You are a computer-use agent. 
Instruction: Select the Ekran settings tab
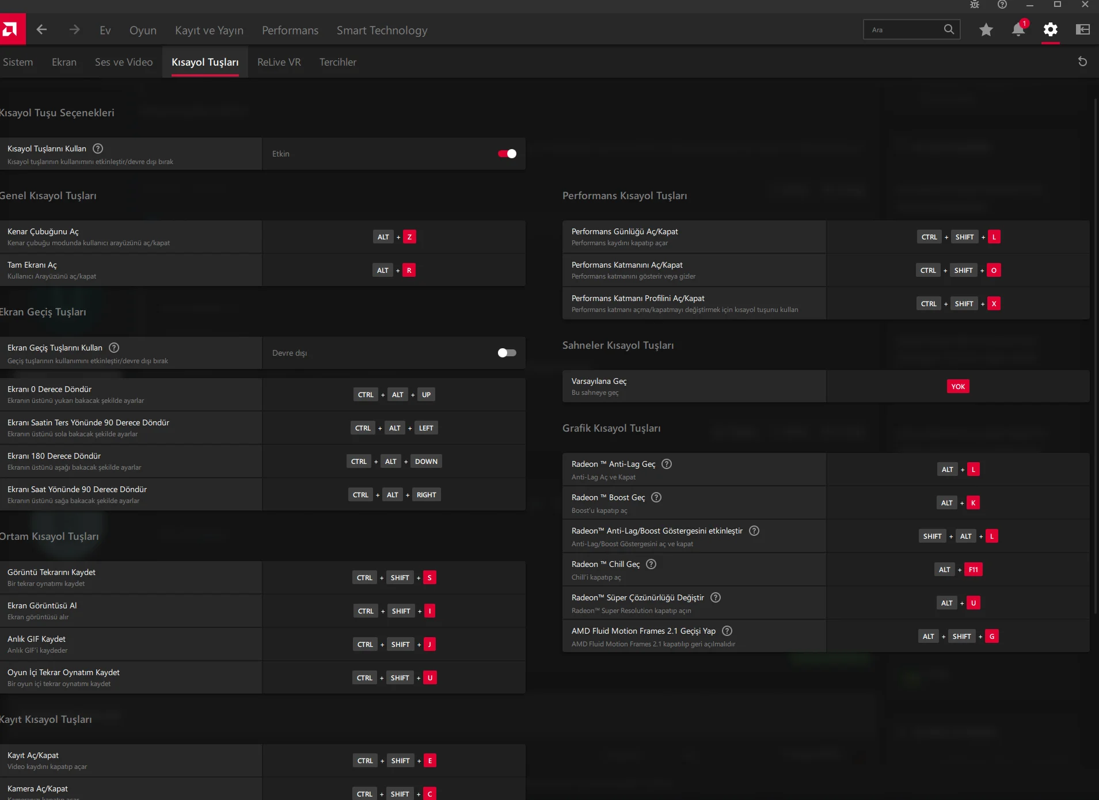(64, 62)
